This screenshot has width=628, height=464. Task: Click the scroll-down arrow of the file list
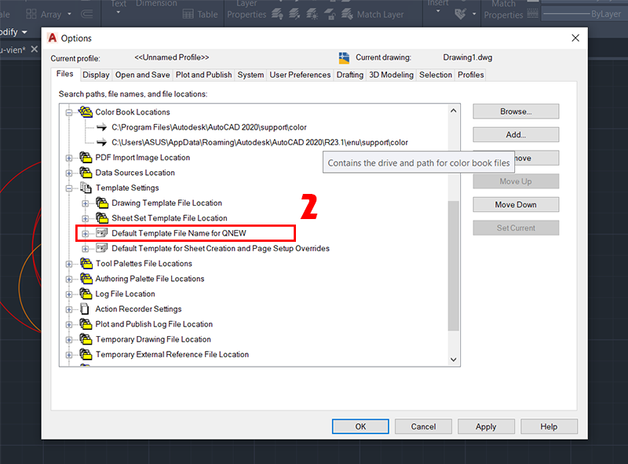pyautogui.click(x=454, y=359)
